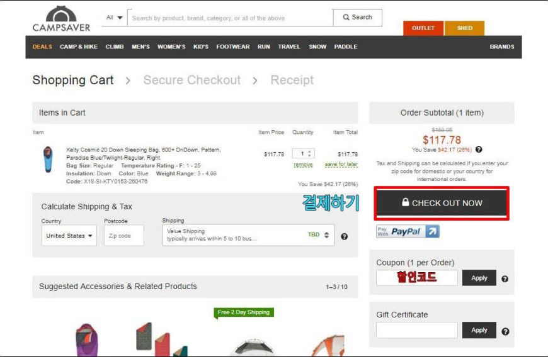548x357 pixels.
Task: Click the Search button
Action: (x=358, y=18)
